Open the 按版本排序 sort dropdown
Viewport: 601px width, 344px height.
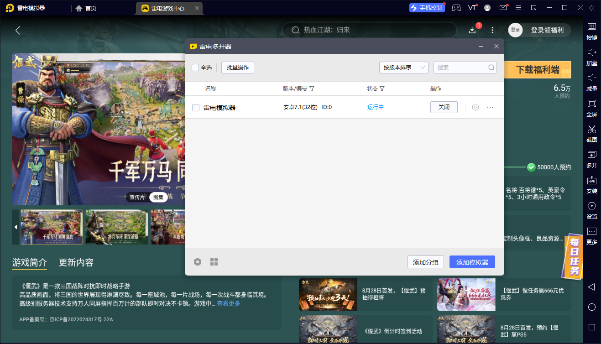[404, 68]
